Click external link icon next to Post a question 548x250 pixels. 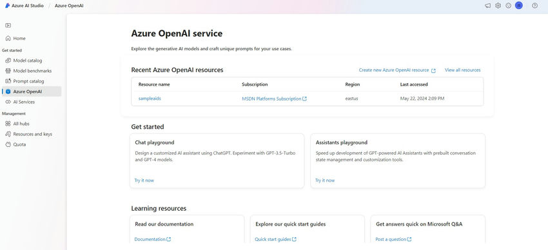point(409,239)
